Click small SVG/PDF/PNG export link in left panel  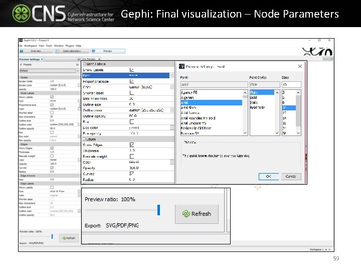pyautogui.click(x=36, y=243)
